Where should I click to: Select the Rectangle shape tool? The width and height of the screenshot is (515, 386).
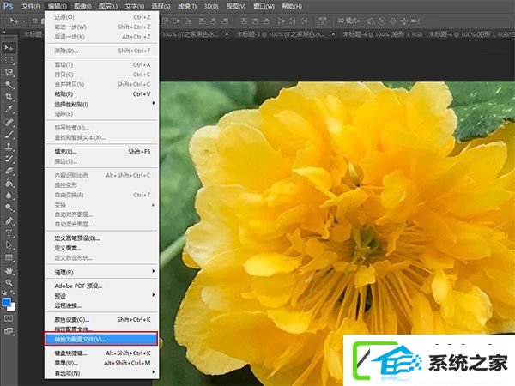click(x=9, y=257)
